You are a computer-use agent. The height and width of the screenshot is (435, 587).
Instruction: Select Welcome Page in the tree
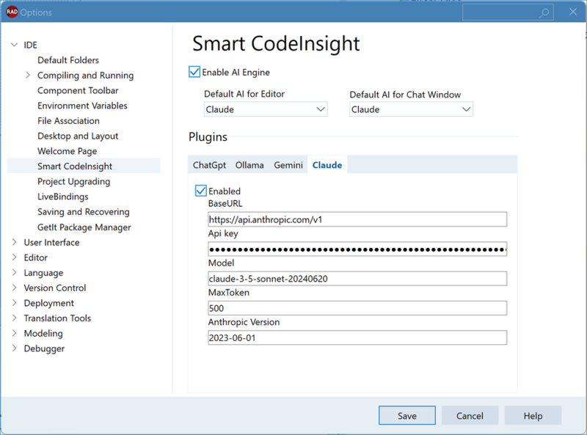pos(68,151)
